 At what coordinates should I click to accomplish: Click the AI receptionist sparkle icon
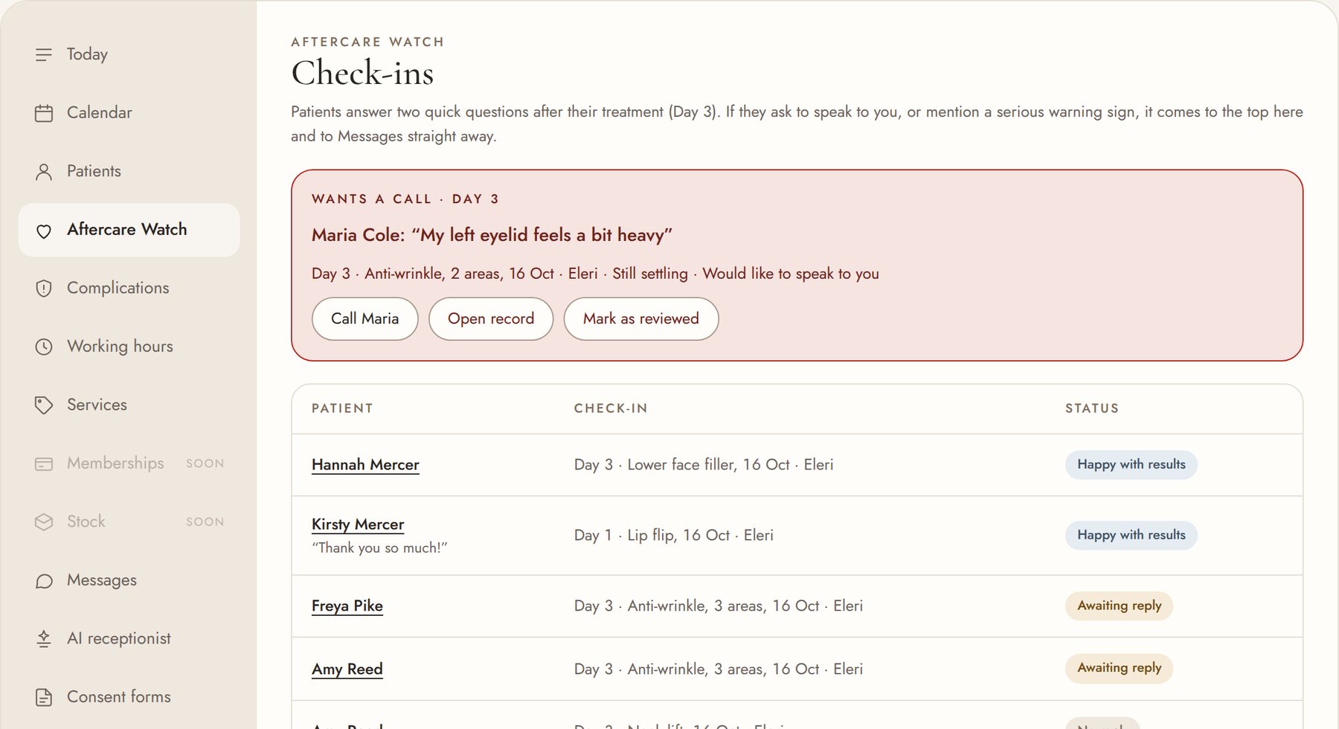point(44,639)
